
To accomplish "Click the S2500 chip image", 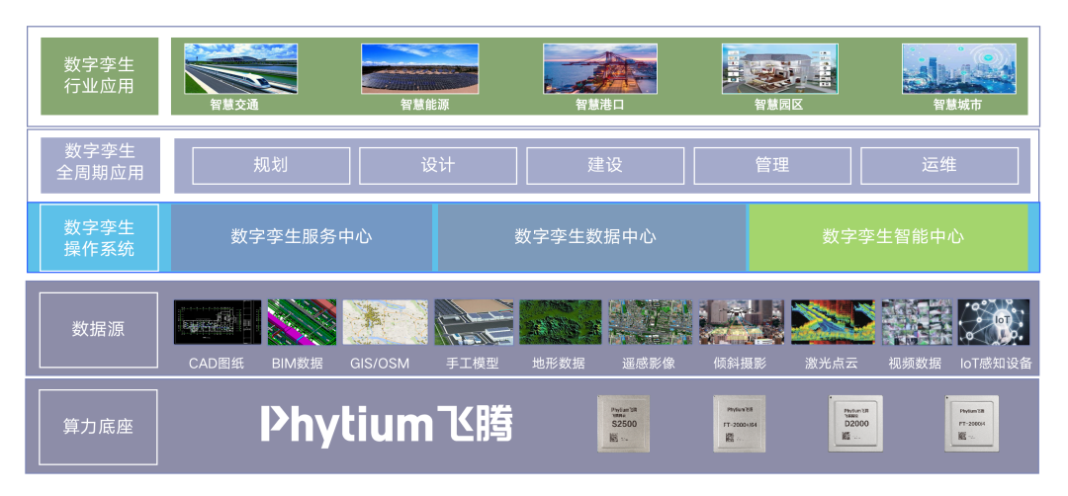I will 624,423.
